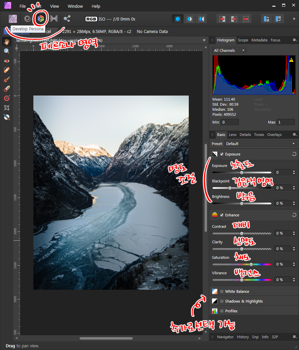Click the RGB color format badge
This screenshot has width=299, height=350.
point(91,19)
